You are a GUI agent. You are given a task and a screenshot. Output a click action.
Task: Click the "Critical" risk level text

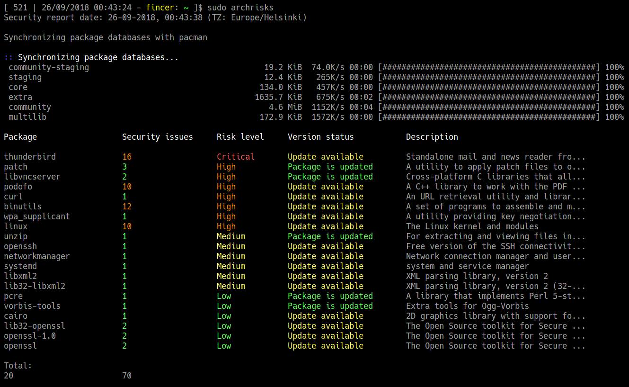[x=236, y=157]
